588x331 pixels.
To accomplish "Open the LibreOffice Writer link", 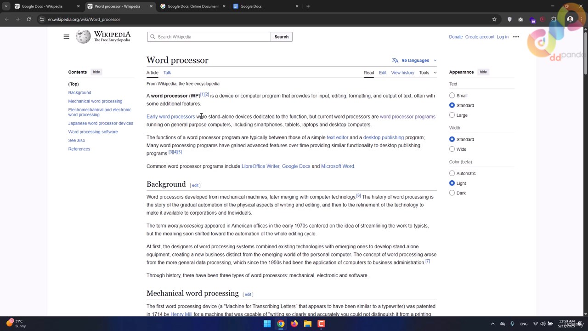I will coord(260,166).
